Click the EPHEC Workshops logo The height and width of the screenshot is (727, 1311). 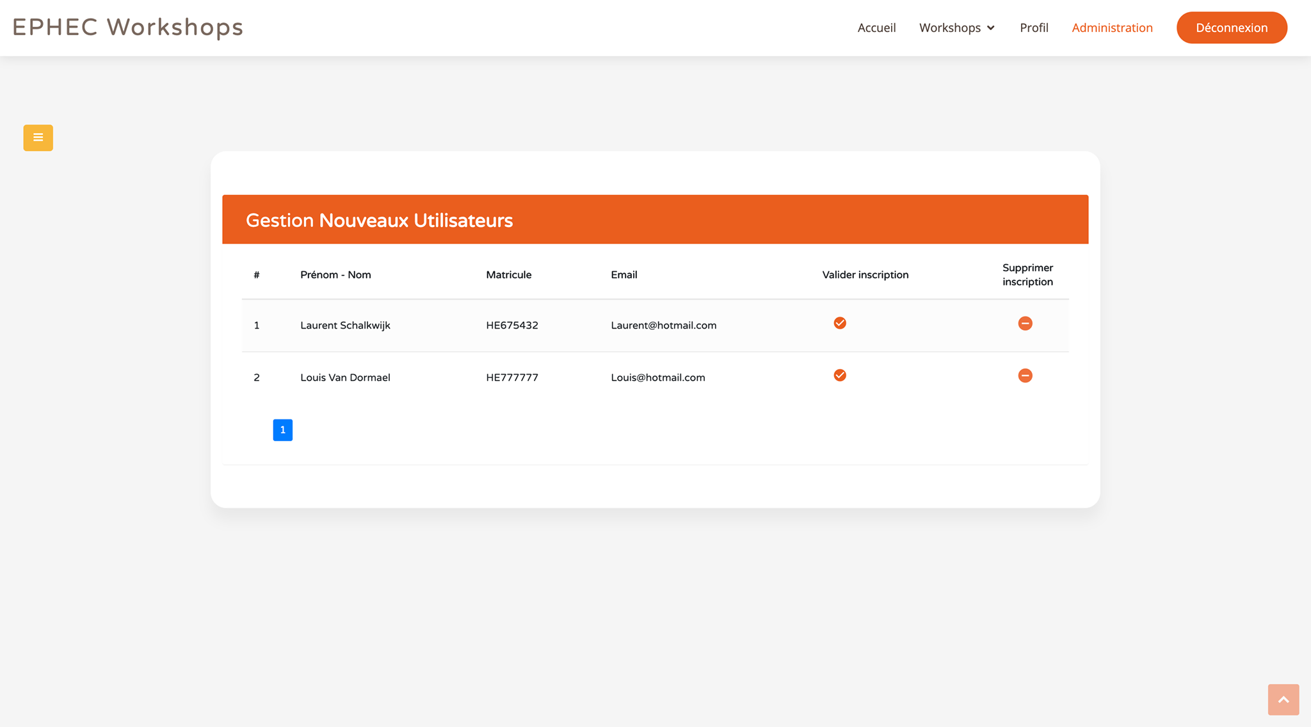click(128, 27)
